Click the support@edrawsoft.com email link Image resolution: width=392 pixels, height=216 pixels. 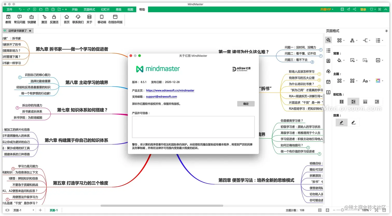tap(162, 97)
